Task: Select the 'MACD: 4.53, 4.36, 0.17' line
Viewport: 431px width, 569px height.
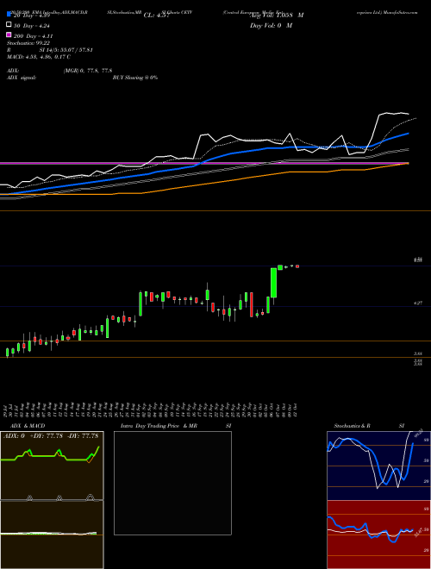Action: point(37,57)
